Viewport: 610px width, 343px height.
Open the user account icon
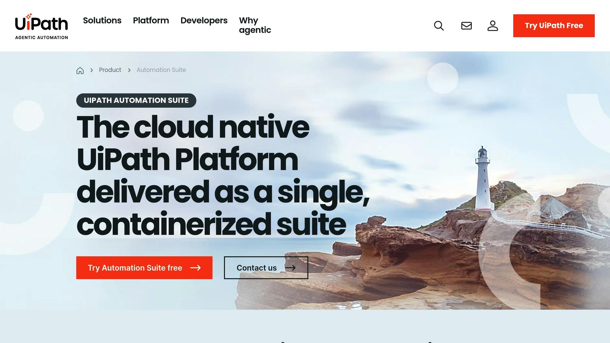493,26
